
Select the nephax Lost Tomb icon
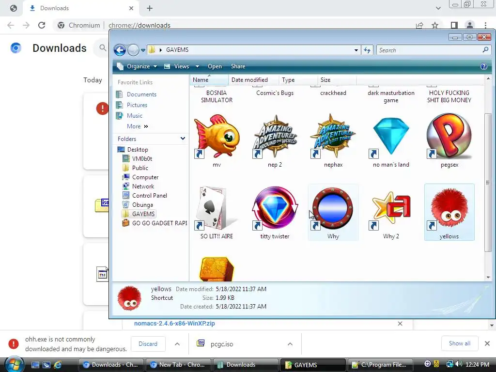pos(333,136)
